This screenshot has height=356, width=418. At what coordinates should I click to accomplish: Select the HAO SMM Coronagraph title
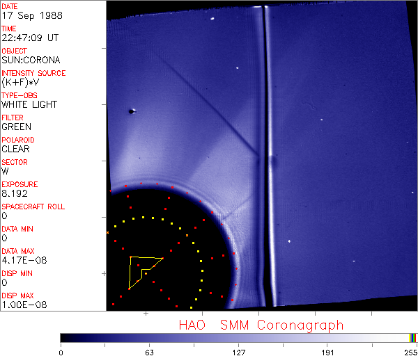pos(261,325)
